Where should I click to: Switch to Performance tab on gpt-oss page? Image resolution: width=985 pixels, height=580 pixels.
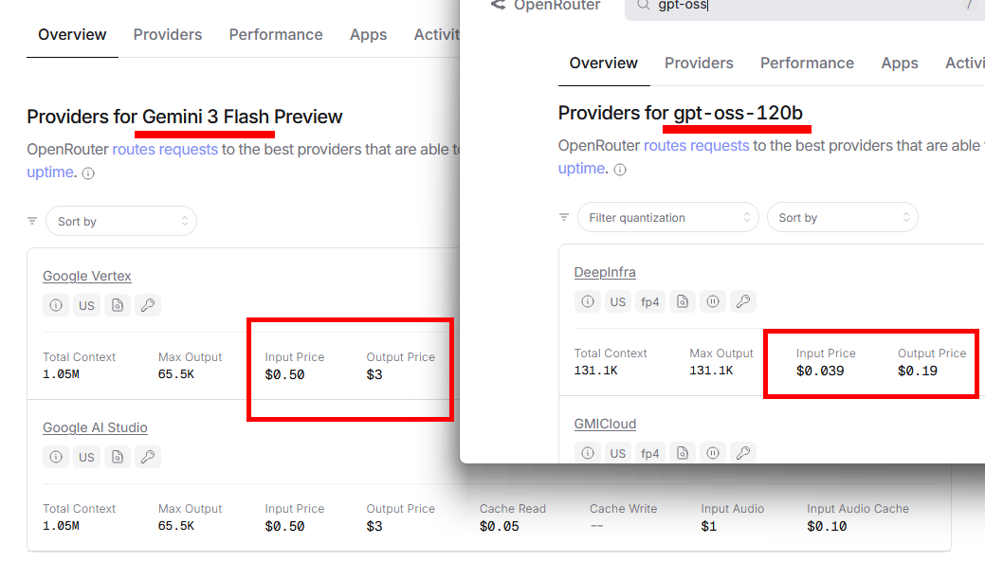(807, 63)
